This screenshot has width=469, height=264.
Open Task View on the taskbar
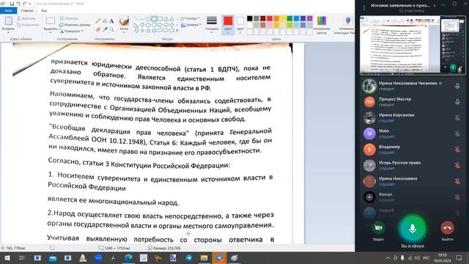pos(21,258)
